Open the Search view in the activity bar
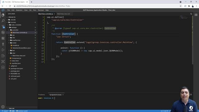This screenshot has width=199, height=112. click(x=3, y=21)
